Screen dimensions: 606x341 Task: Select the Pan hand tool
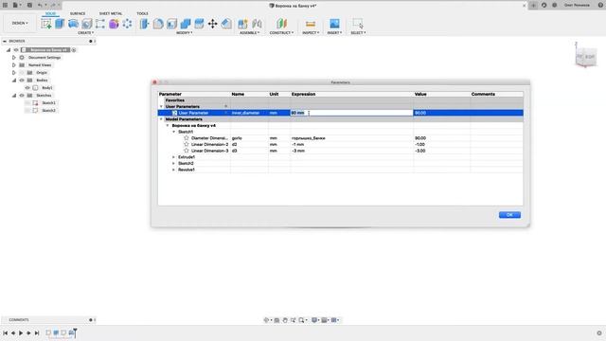click(285, 320)
